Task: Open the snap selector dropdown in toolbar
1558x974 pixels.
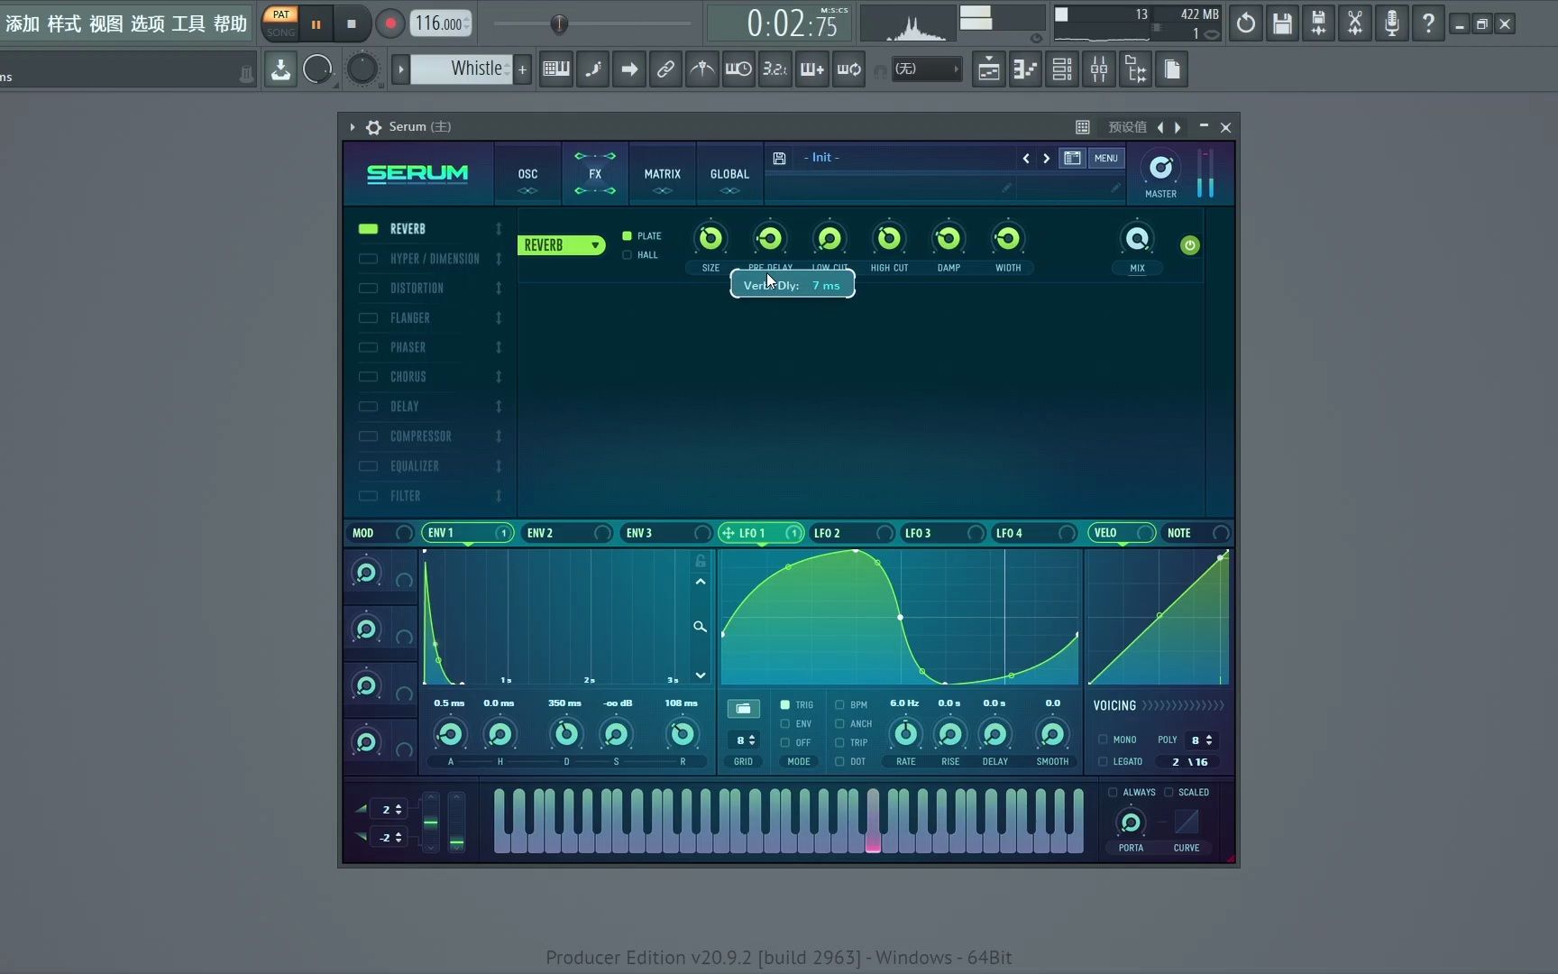Action: [926, 69]
